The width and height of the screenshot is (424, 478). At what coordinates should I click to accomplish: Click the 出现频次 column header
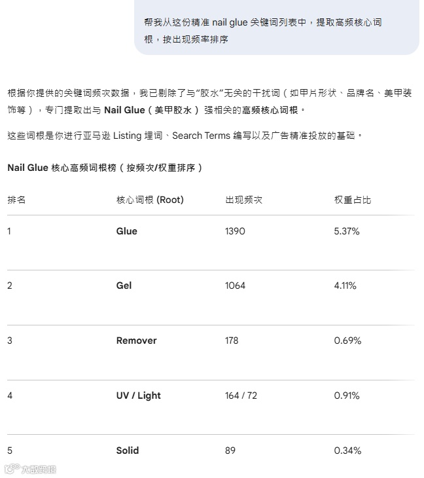[x=243, y=200]
